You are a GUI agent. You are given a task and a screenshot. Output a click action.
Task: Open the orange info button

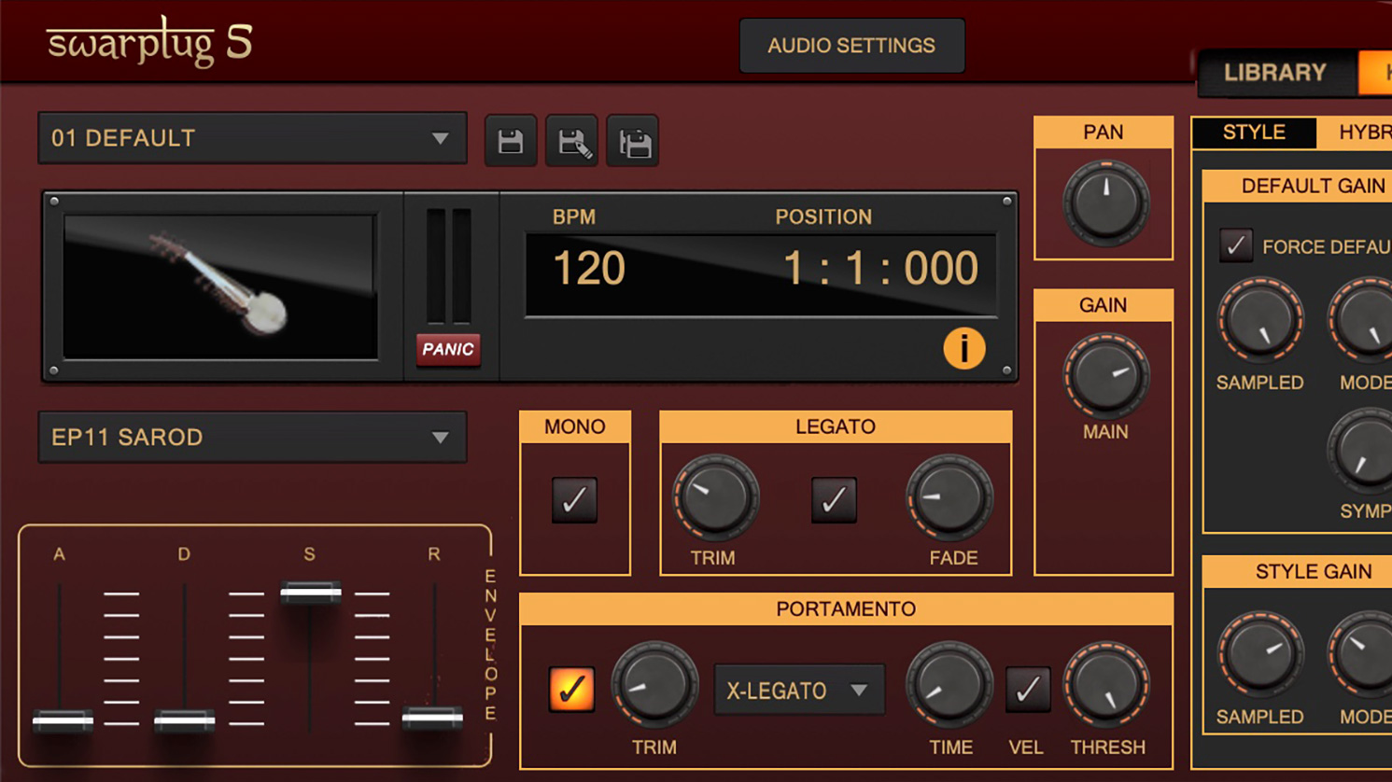click(963, 348)
